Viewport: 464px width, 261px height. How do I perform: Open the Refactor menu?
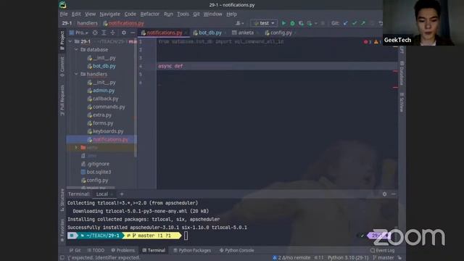coord(150,14)
